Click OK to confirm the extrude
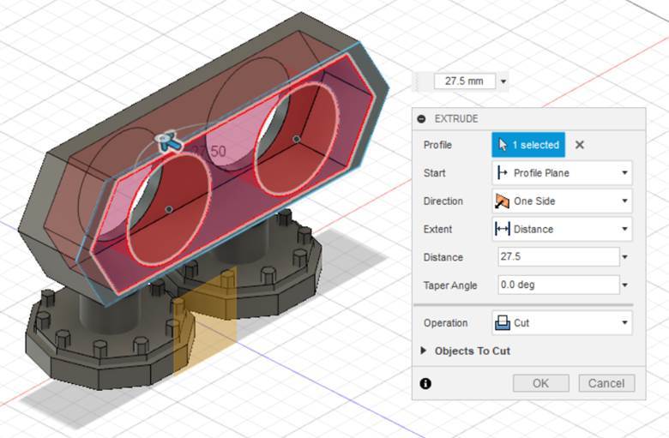Screen dimensions: 669x438 coord(541,383)
